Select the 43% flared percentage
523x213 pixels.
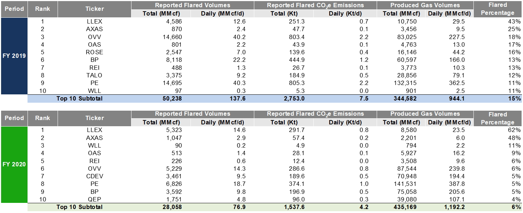tap(515, 21)
